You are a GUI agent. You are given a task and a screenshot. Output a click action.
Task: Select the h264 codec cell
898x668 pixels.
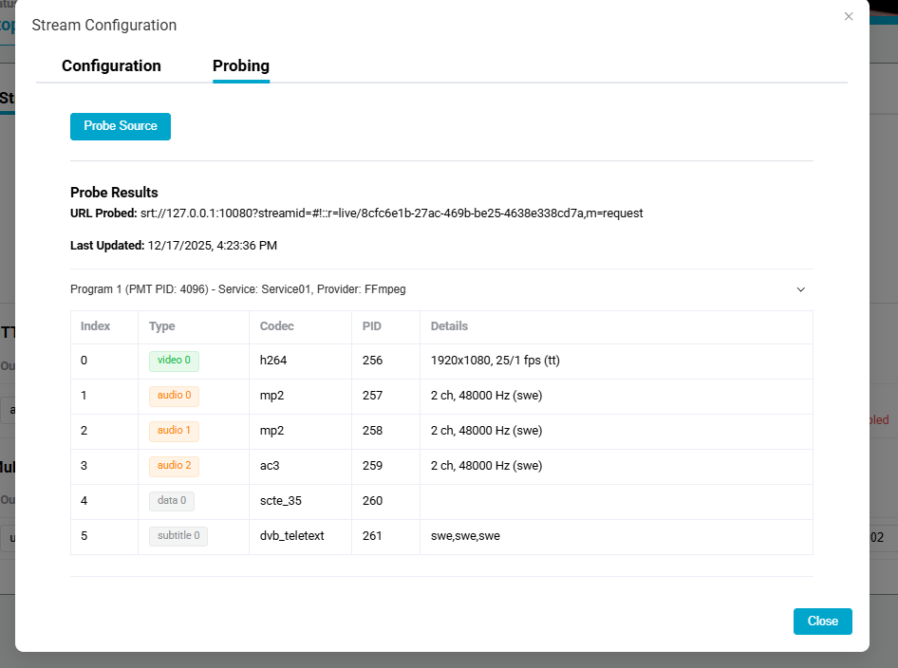[x=274, y=361]
